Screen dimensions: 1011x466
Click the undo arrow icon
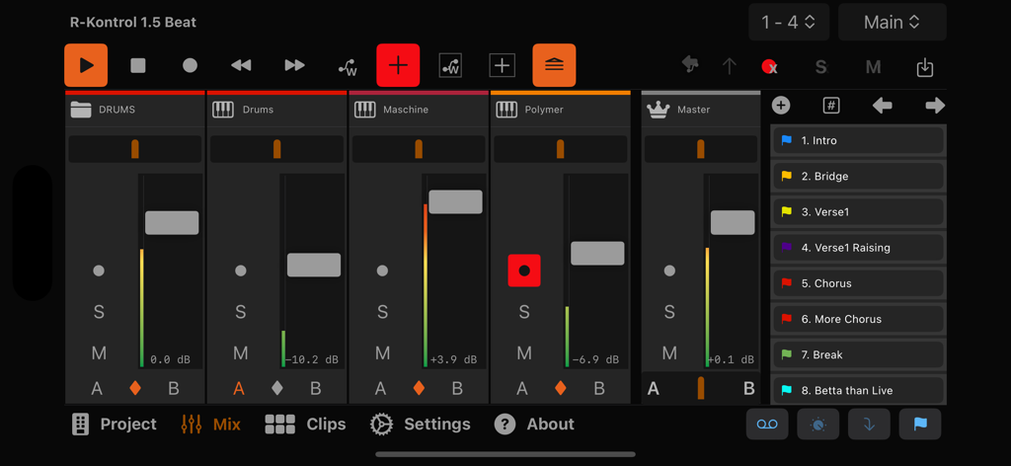coord(690,65)
